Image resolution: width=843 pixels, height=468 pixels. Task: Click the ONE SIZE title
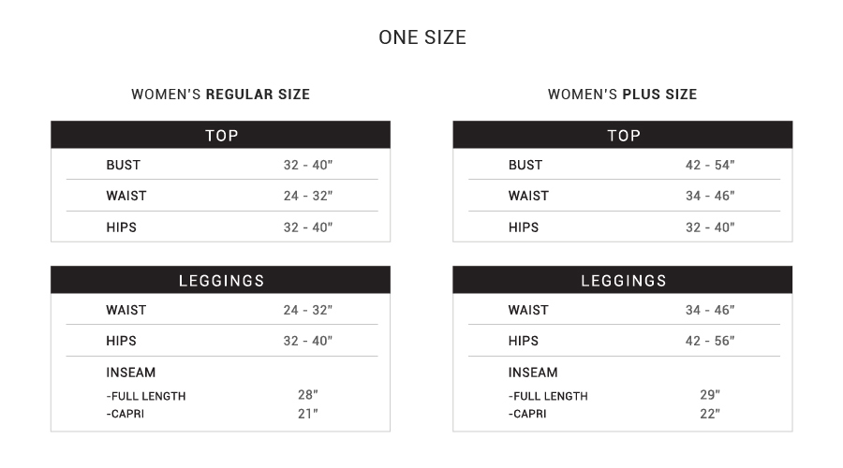click(x=421, y=37)
